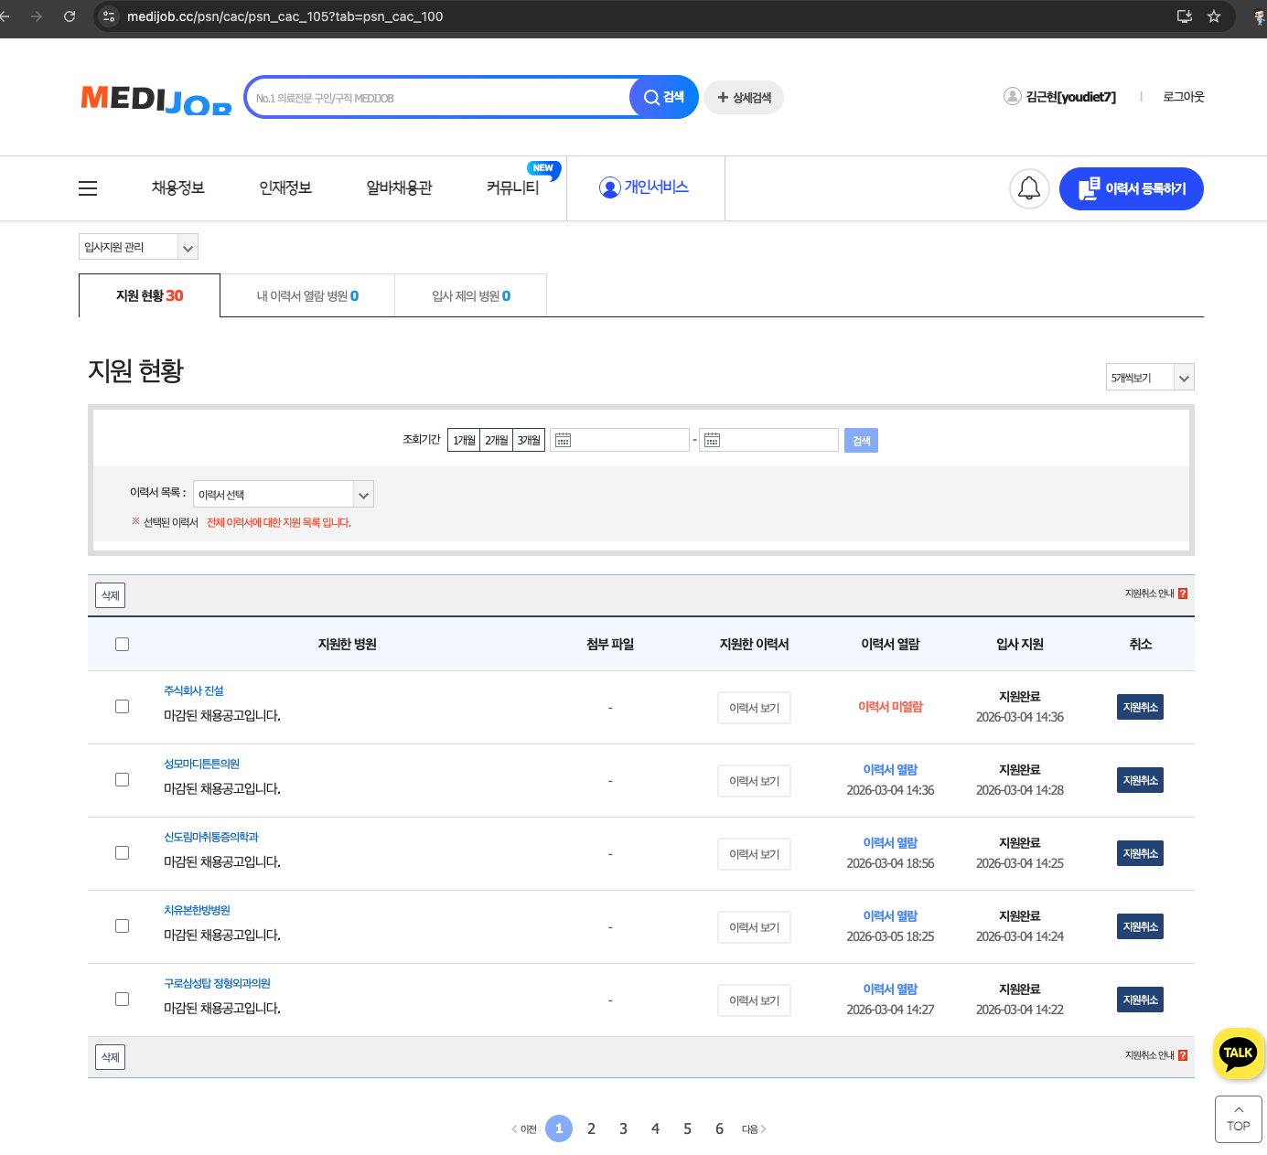Open the 이력서 선택 resume dropdown
This screenshot has width=1267, height=1155.
pos(283,495)
